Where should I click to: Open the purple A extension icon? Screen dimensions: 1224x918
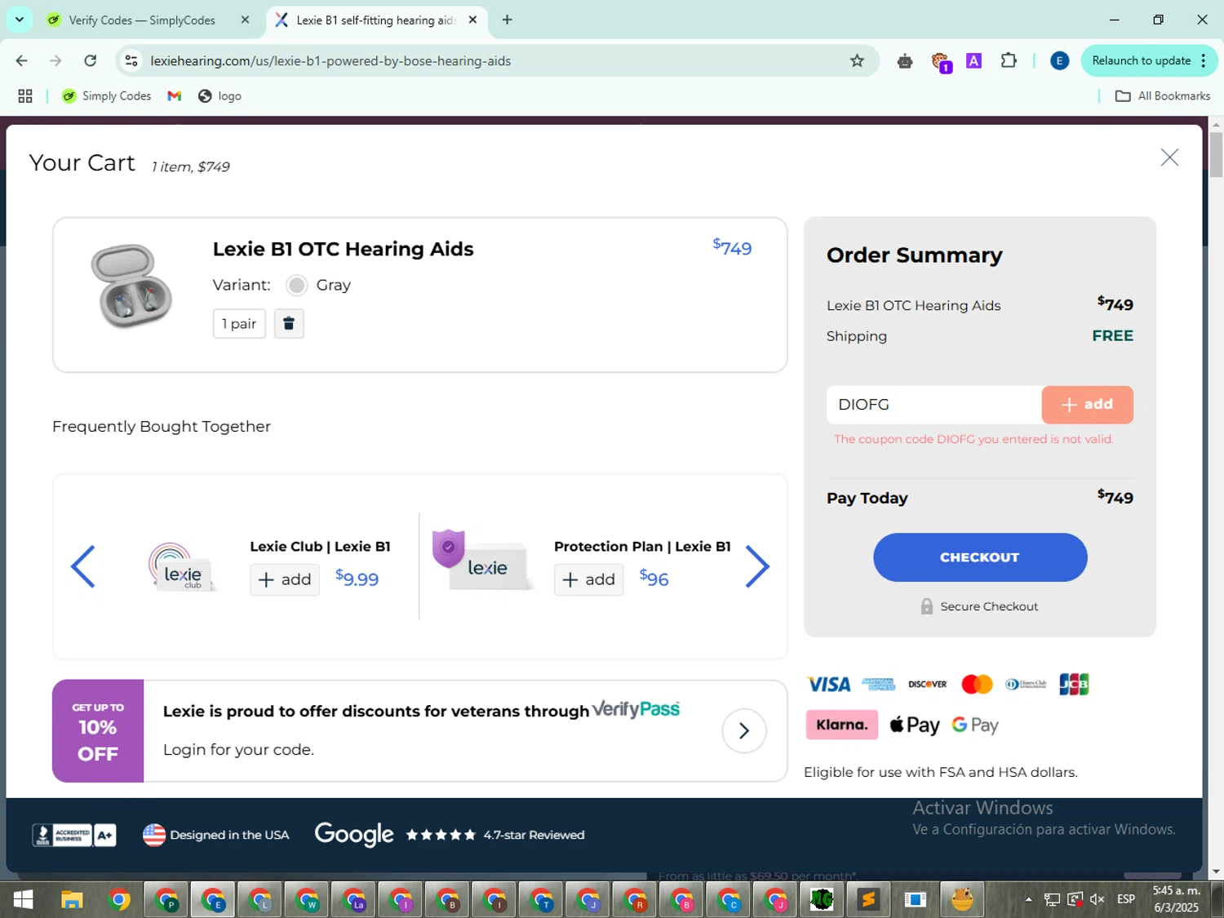(973, 61)
